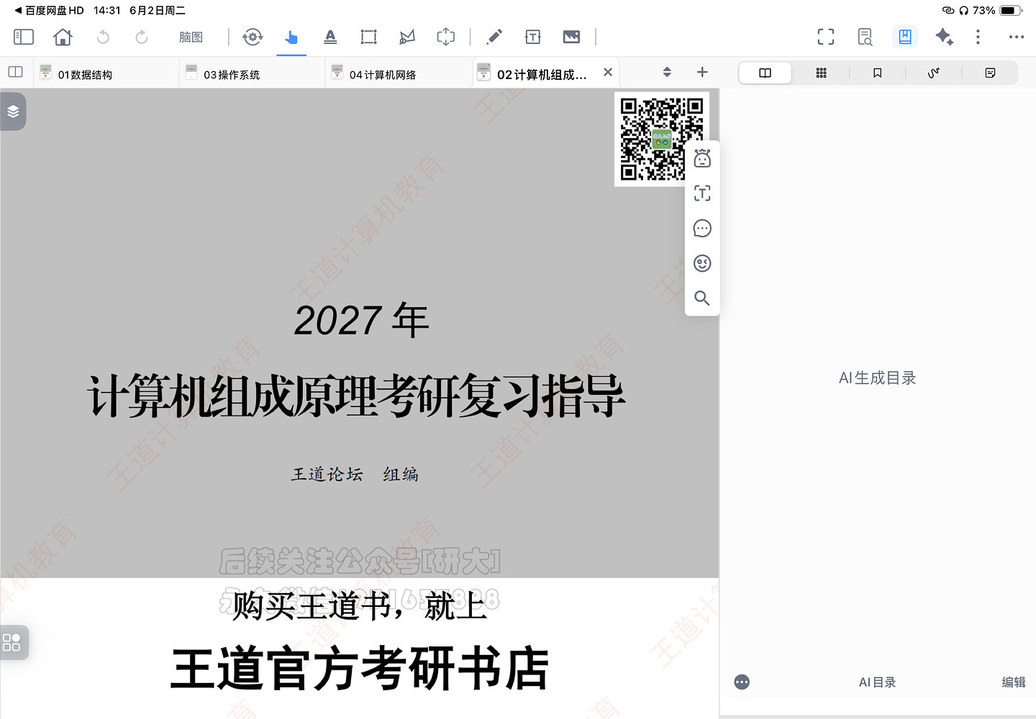The image size is (1036, 719).
Task: Open the layers panel button
Action: [x=13, y=111]
